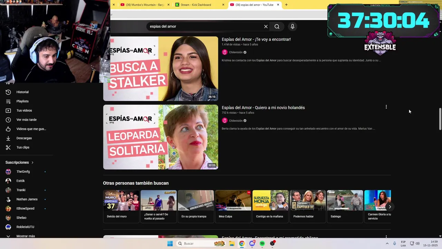Open Ver más tarde list
The image size is (442, 249).
coord(27,120)
